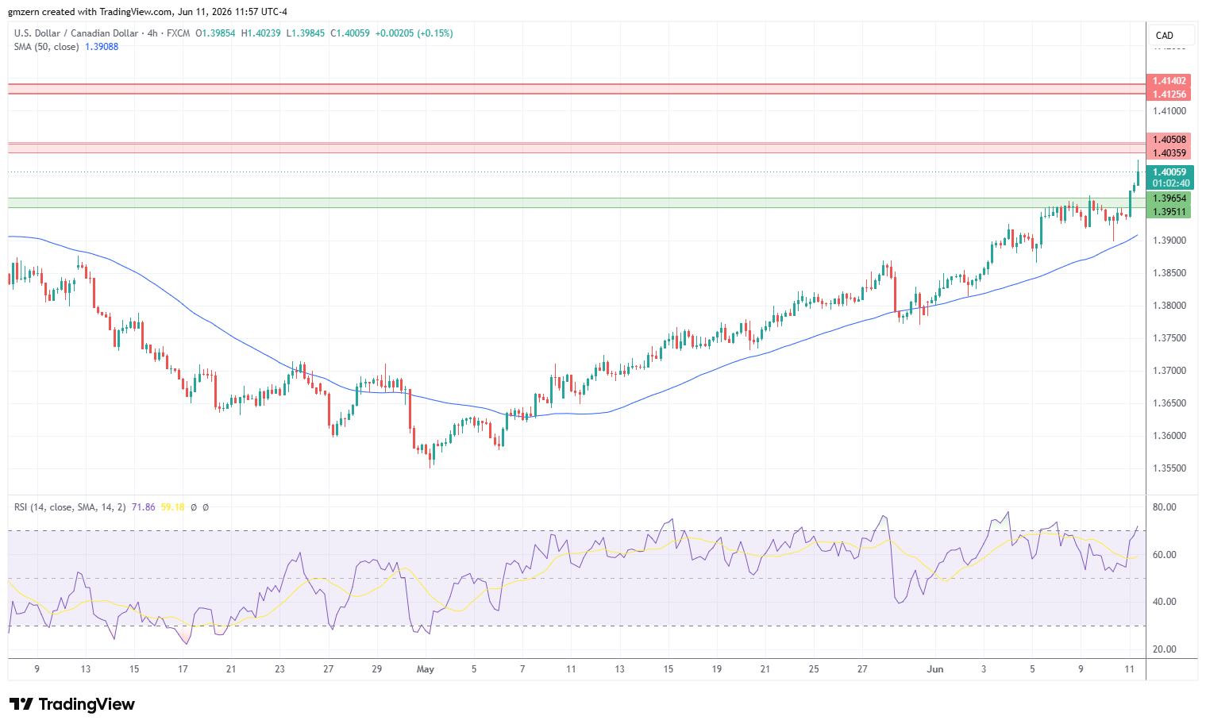The width and height of the screenshot is (1206, 728).
Task: Click the 1.37000 price axis label
Action: click(x=1169, y=371)
